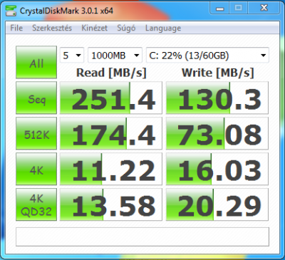Screen dimensions: 285x260
Task: Select the 4K write result 16.03
Action: [217, 169]
